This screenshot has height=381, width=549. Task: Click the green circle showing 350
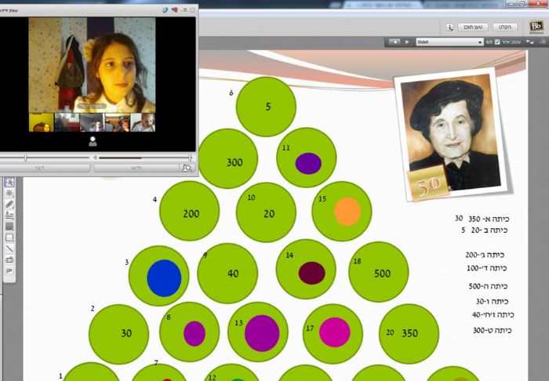[409, 334]
